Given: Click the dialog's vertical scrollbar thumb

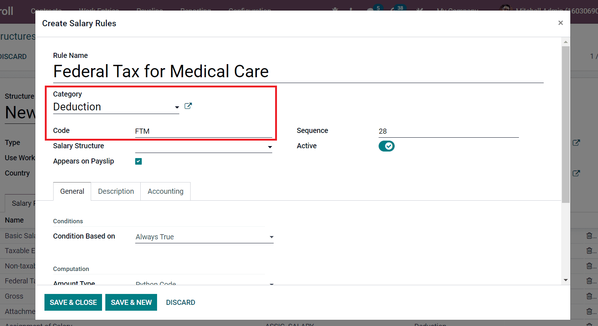Looking at the screenshot, I should [566, 124].
